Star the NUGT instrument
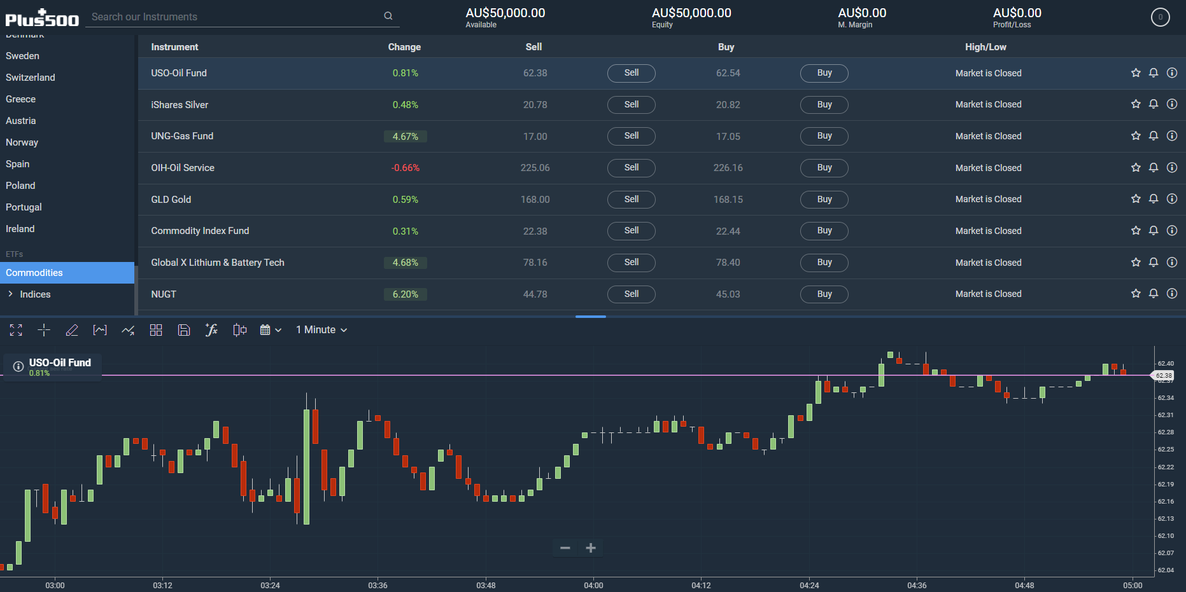The width and height of the screenshot is (1186, 592). tap(1136, 294)
